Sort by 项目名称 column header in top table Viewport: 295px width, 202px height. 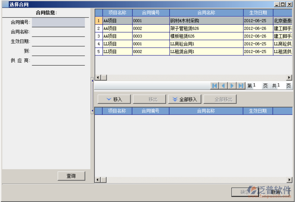pos(117,13)
